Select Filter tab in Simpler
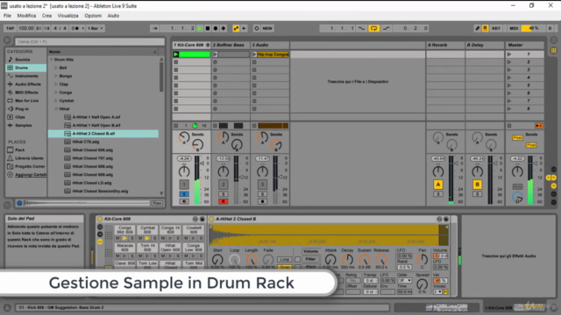 pos(310,259)
